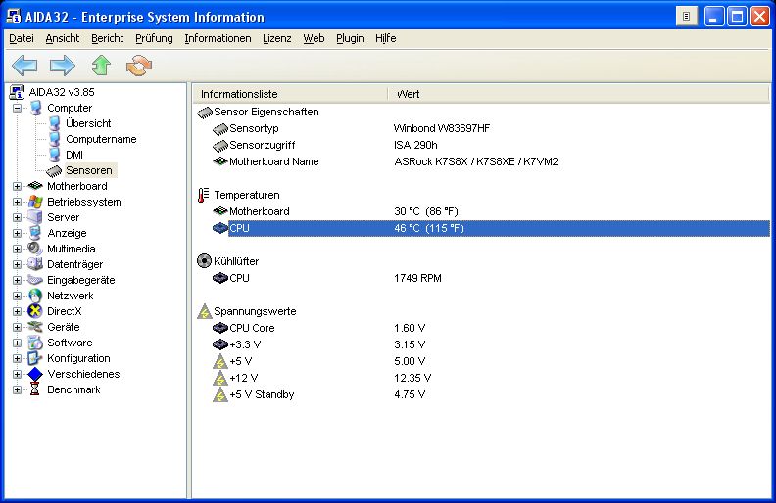This screenshot has width=776, height=503.
Task: Click the AIDA32 v3.85 root icon
Action: (x=17, y=92)
